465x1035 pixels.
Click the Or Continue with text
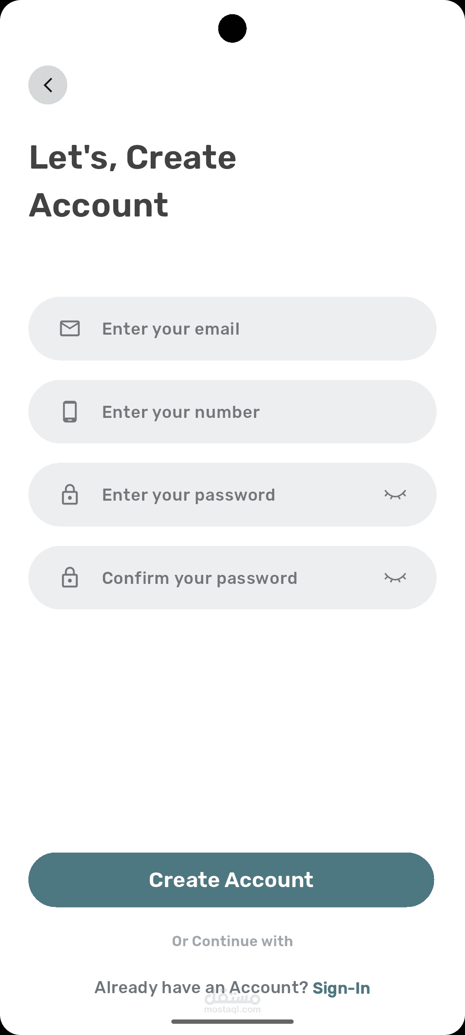coord(232,941)
